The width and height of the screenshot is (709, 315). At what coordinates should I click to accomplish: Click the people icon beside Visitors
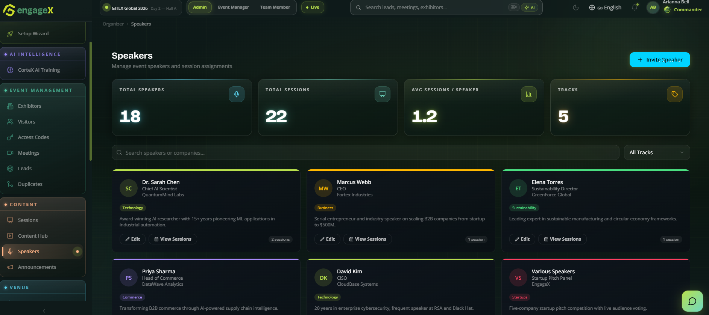[x=10, y=122]
